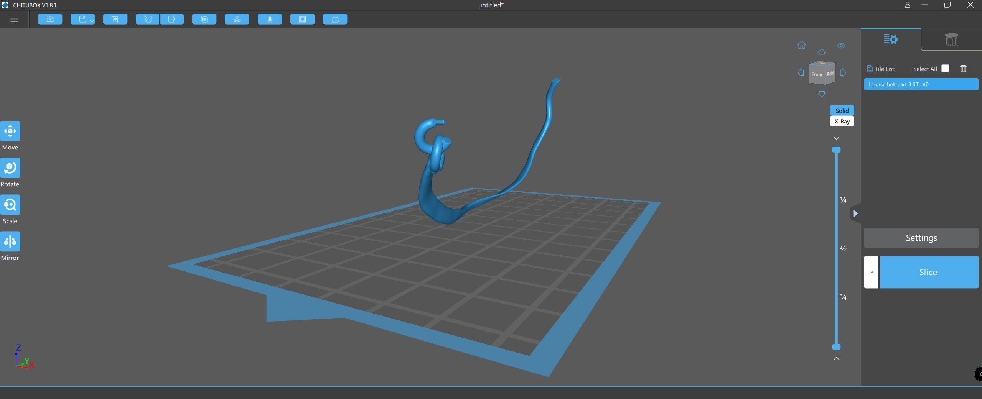Viewport: 982px width, 399px height.
Task: Jump to the ¾ mark on slider
Action: pos(843,297)
